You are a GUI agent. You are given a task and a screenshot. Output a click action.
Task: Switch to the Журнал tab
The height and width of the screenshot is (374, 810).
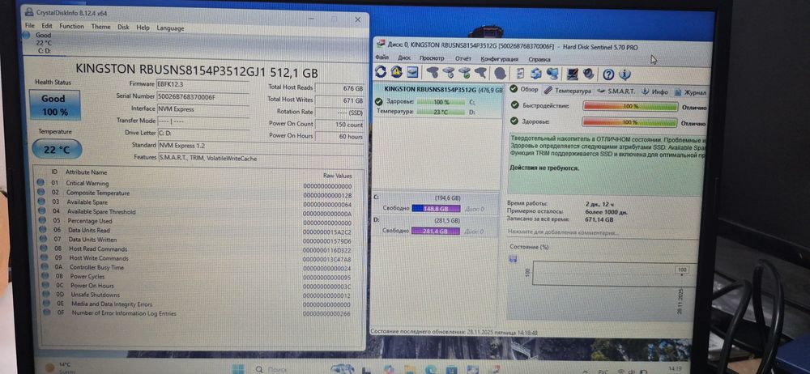(x=691, y=92)
